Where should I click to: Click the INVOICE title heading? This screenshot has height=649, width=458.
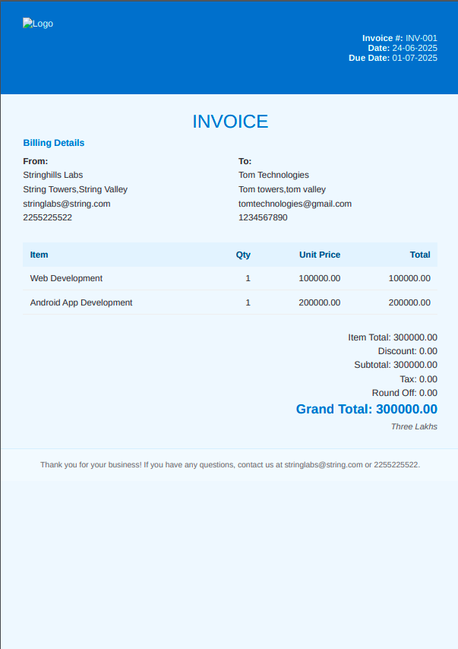pos(229,122)
